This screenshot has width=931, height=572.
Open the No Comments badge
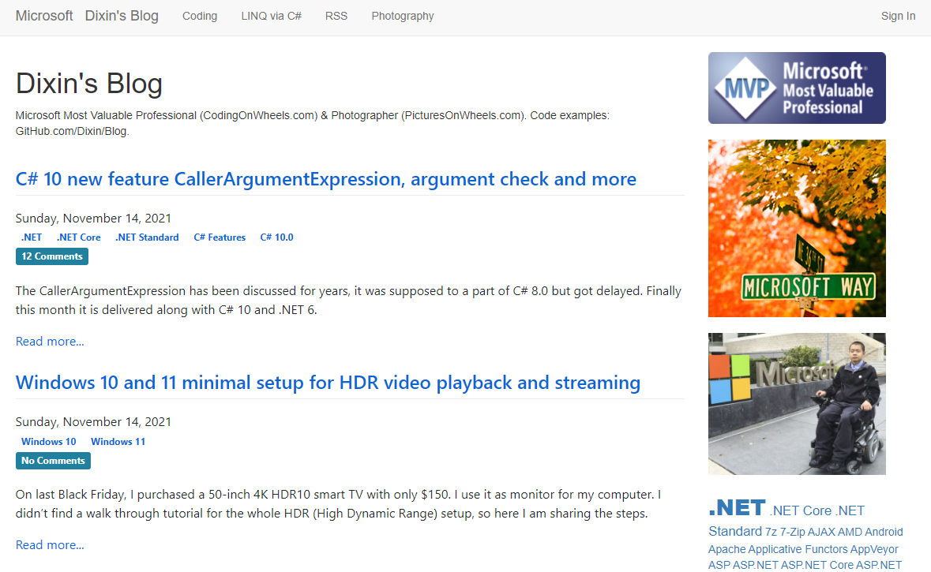click(54, 461)
